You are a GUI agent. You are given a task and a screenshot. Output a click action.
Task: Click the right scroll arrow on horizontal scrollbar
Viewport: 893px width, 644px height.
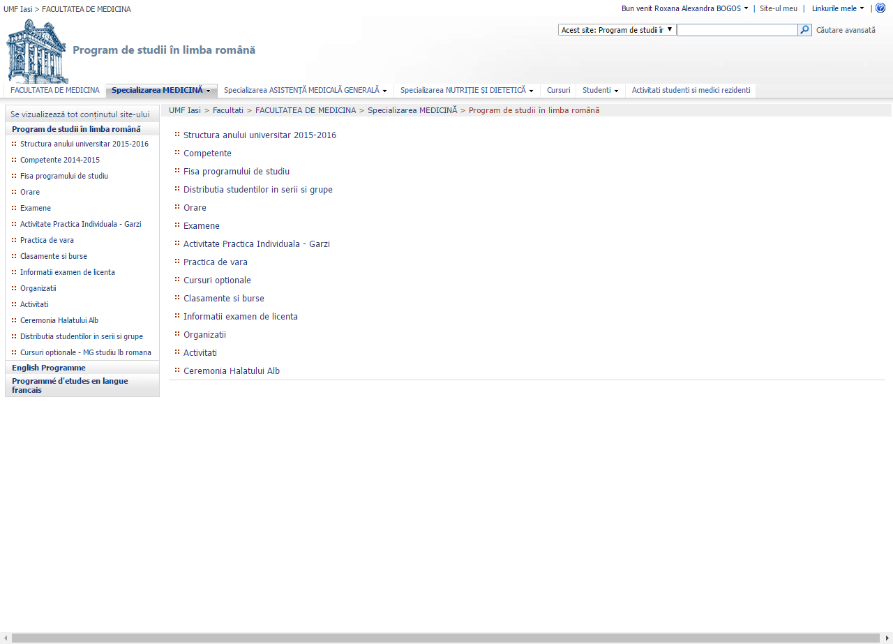[887, 638]
